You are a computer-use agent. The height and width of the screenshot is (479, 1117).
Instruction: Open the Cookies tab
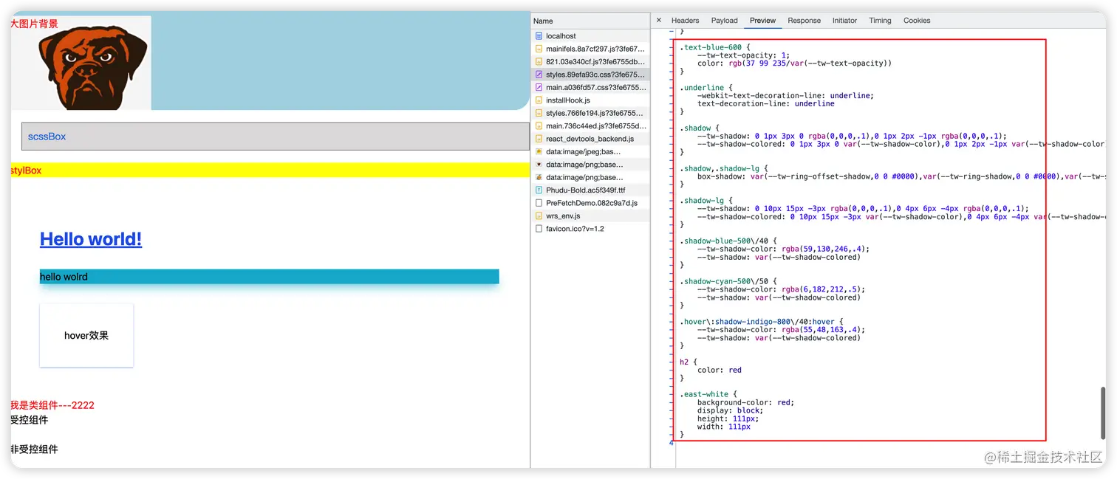(x=917, y=21)
